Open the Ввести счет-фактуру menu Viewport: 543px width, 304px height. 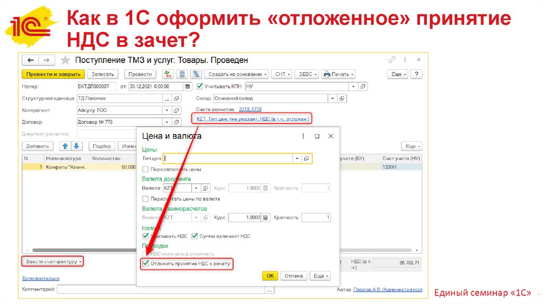click(x=52, y=262)
